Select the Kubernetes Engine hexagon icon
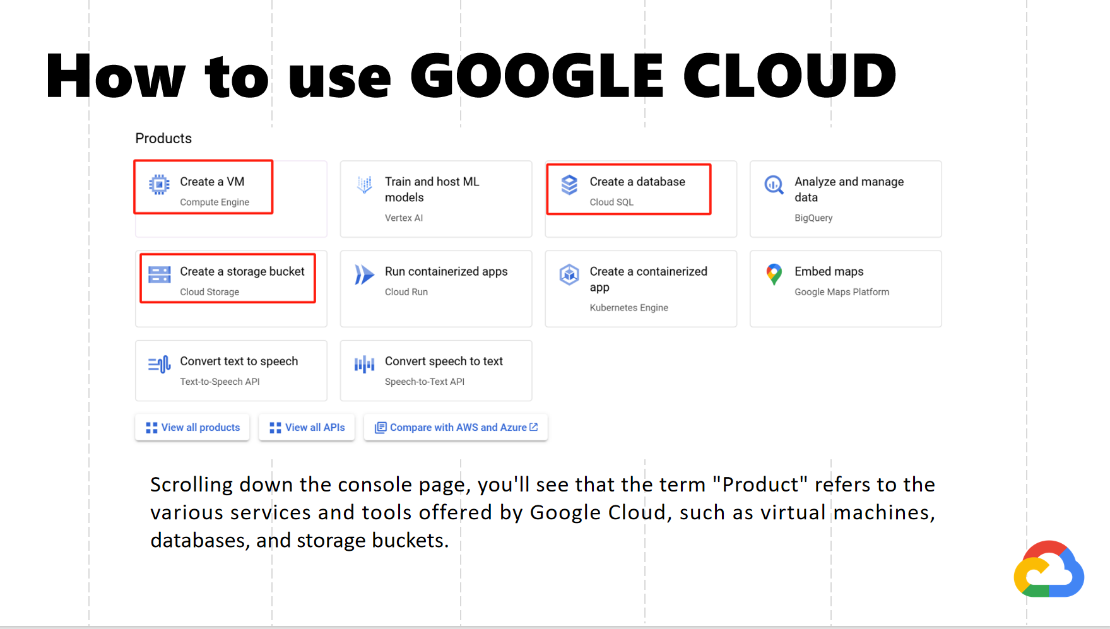1110x629 pixels. point(568,275)
